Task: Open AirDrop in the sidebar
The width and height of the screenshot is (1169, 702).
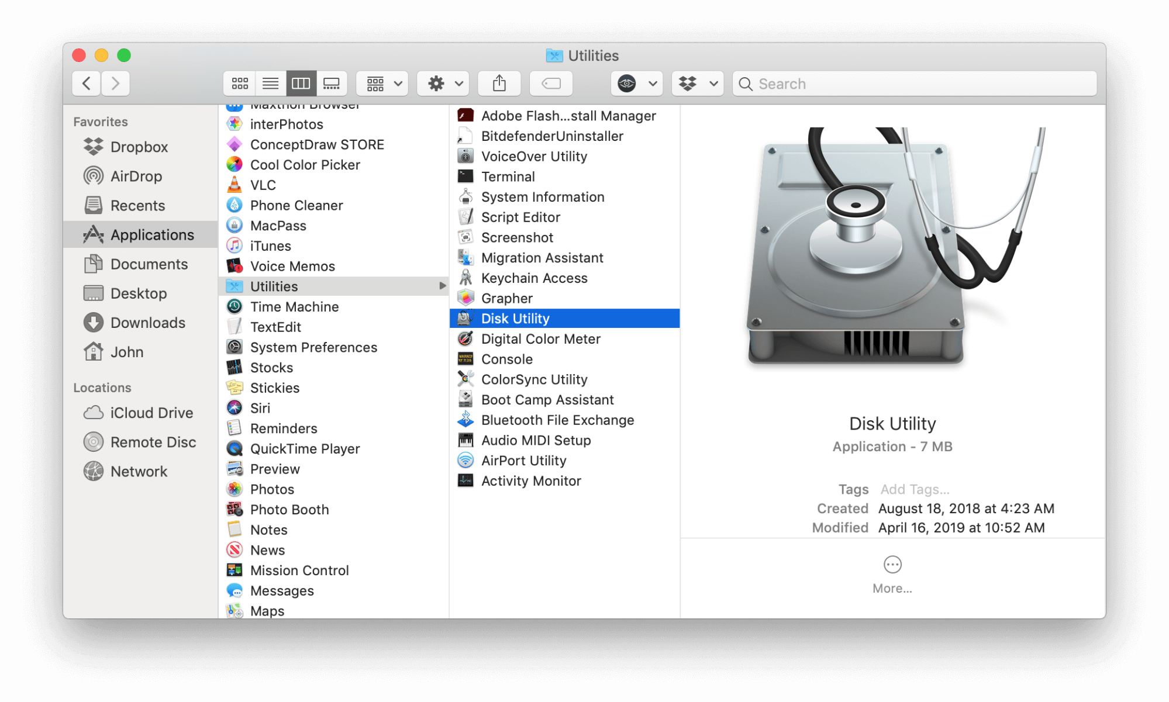Action: (140, 177)
